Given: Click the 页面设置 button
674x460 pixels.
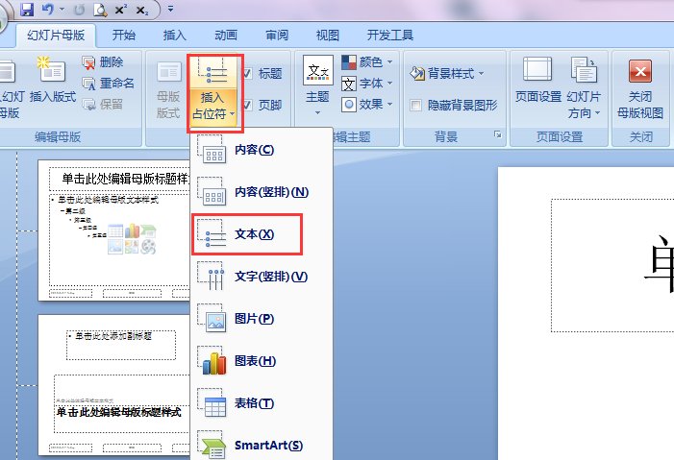Looking at the screenshot, I should (x=538, y=81).
